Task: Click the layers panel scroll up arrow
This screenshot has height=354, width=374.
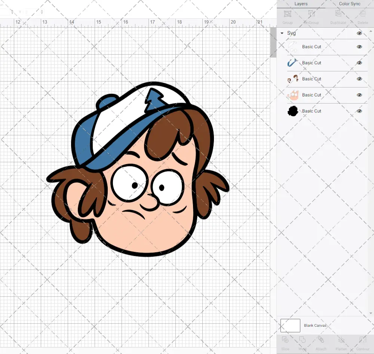Action: (x=370, y=31)
